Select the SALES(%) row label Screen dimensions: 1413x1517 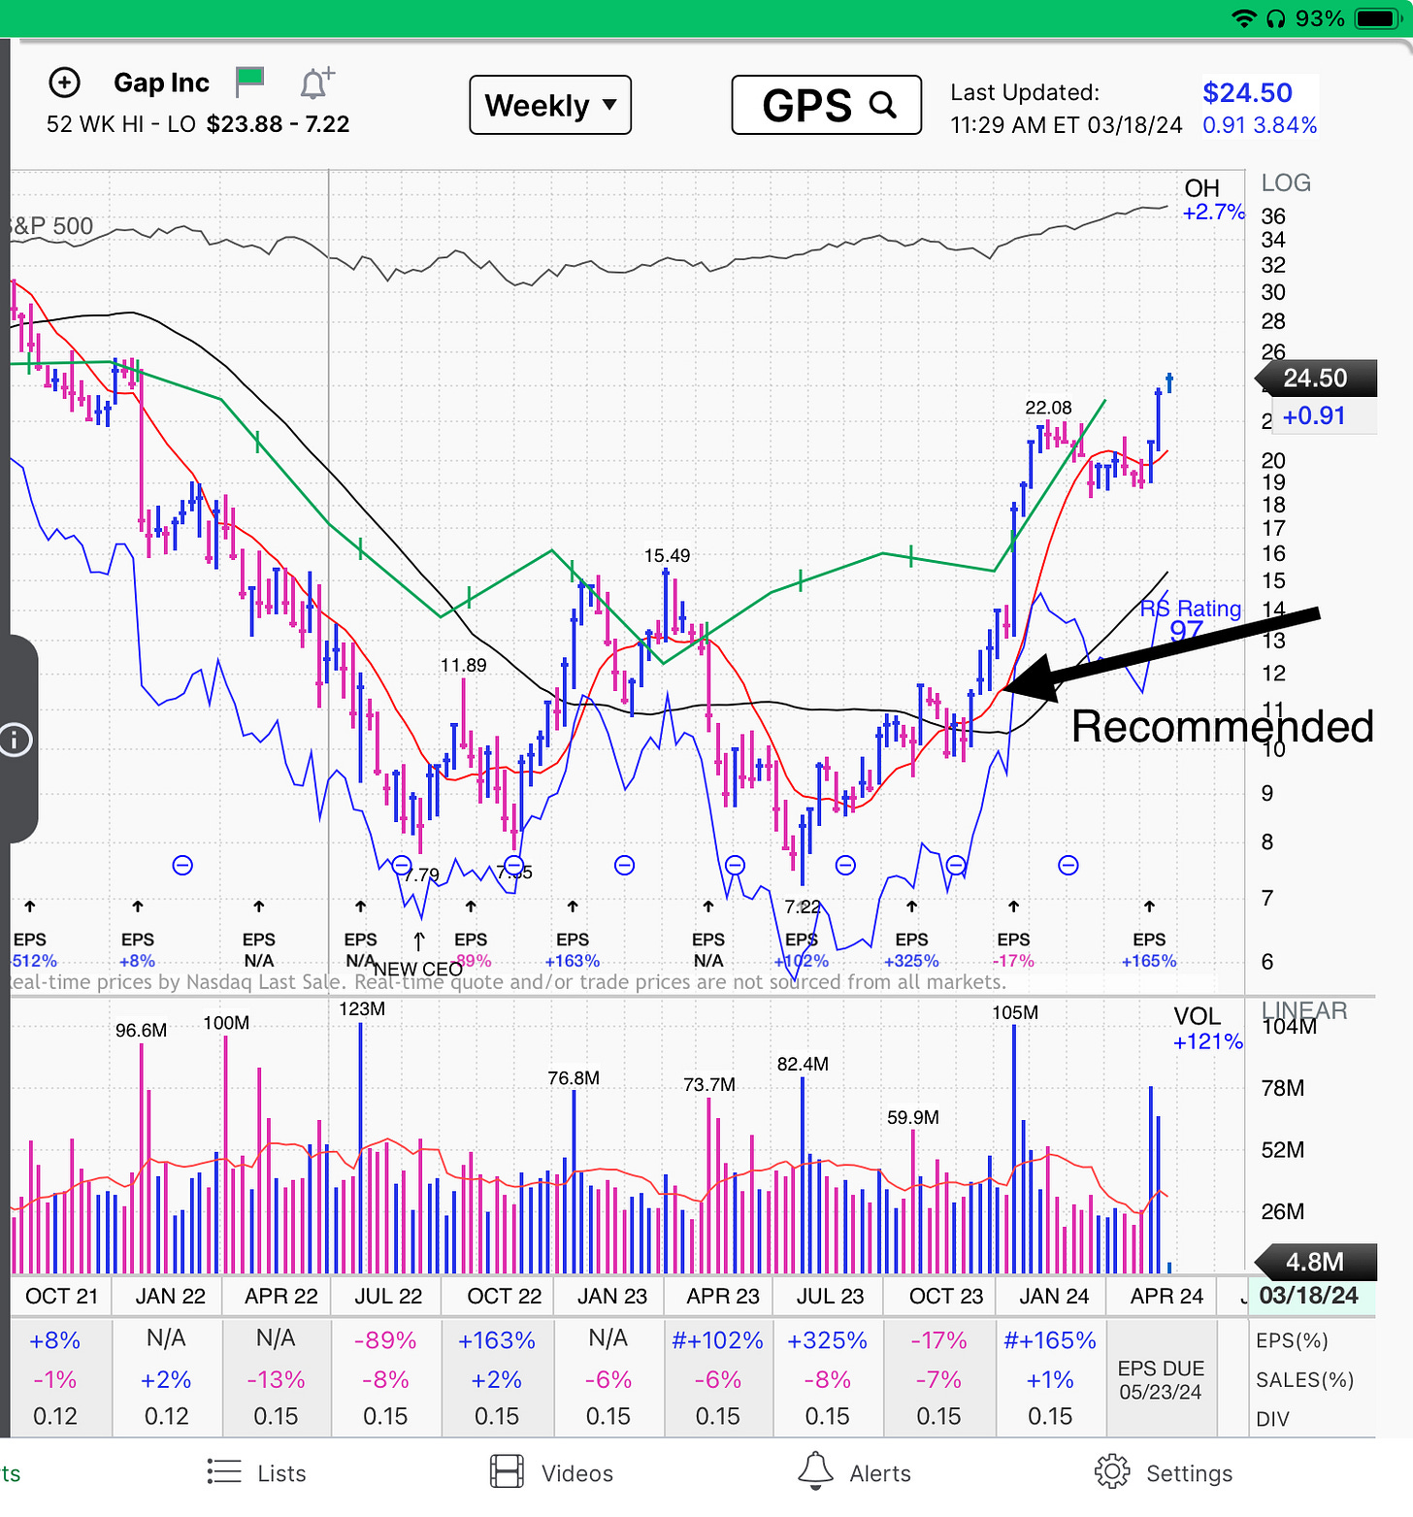[1304, 1380]
